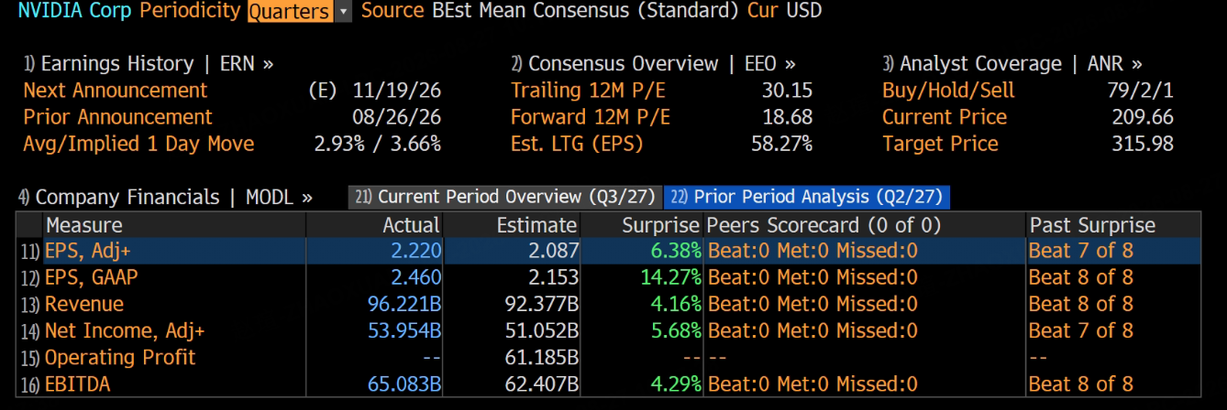Image resolution: width=1227 pixels, height=410 pixels.
Task: Click the USD currency field
Action: pos(803,11)
